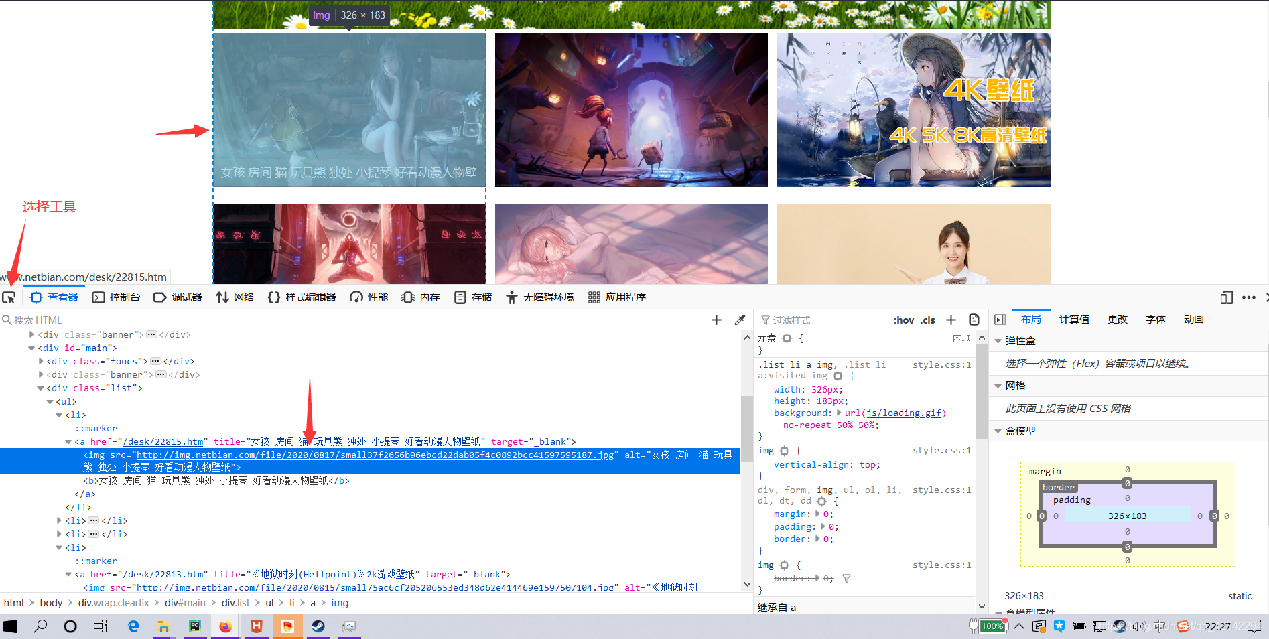Switch to the 布局 layout tab

1031,319
